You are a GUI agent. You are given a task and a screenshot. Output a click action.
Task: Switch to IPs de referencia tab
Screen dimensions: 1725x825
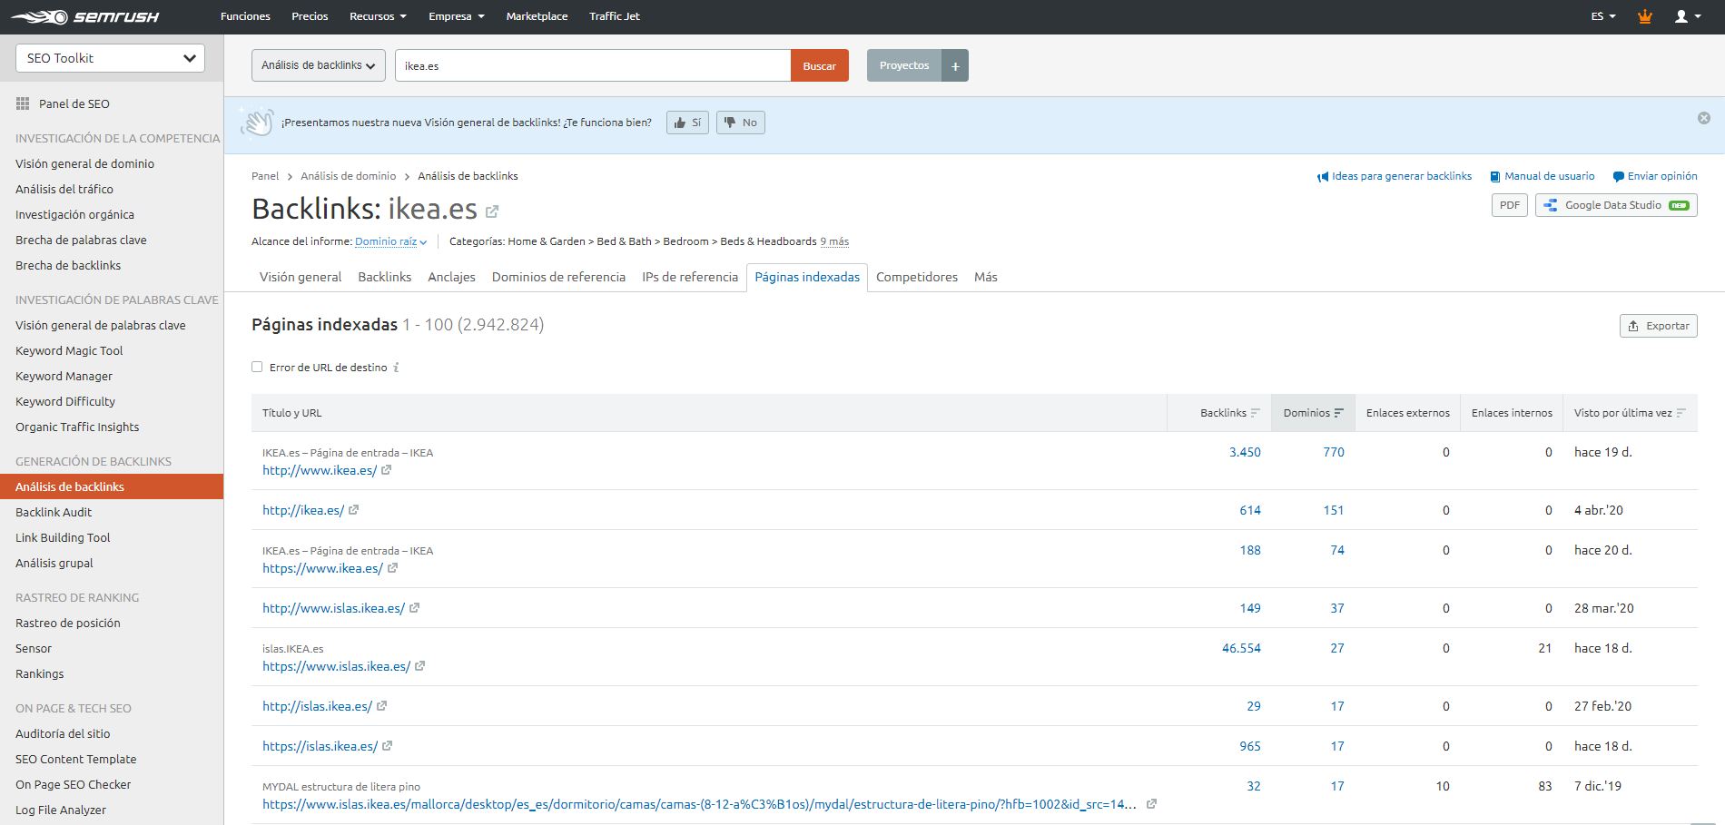[690, 277]
